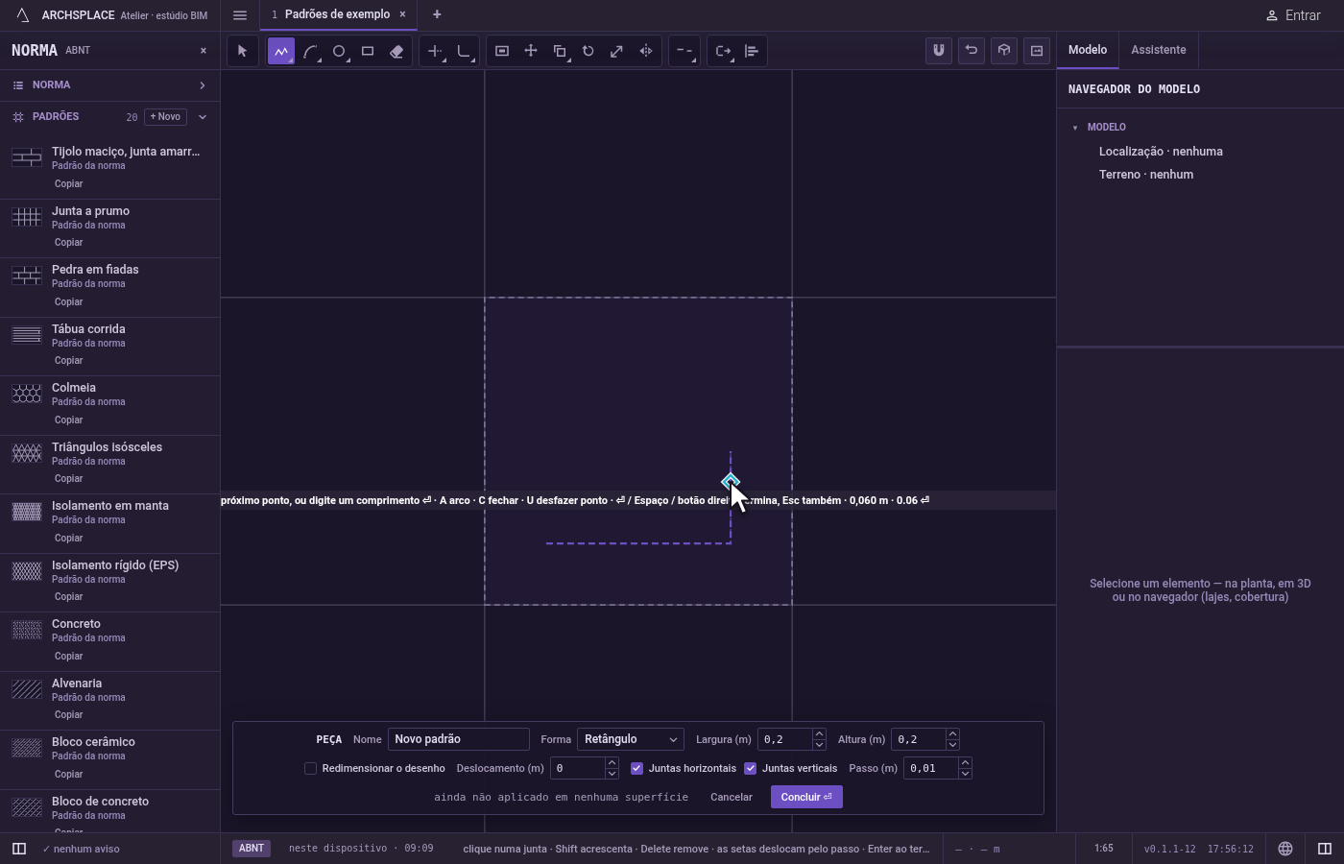
Task: Open the 3D cube view
Action: click(1004, 51)
